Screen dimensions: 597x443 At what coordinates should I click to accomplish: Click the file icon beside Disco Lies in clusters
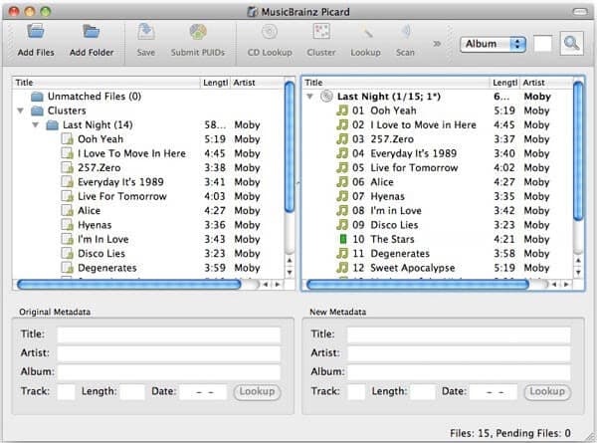tap(68, 253)
